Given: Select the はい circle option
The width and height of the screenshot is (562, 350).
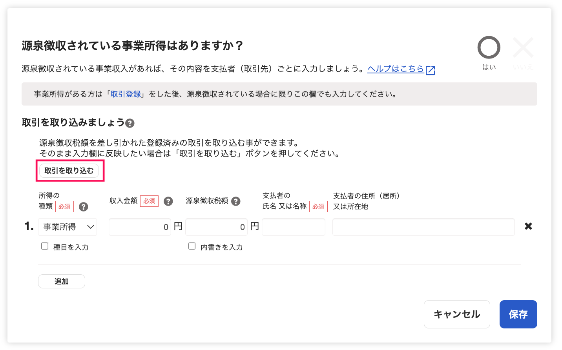Looking at the screenshot, I should pos(489,47).
